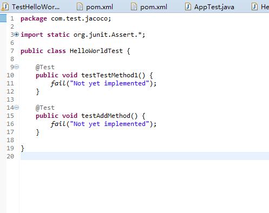Click the public keyword on line 7
269x213 pixels.
[32, 51]
